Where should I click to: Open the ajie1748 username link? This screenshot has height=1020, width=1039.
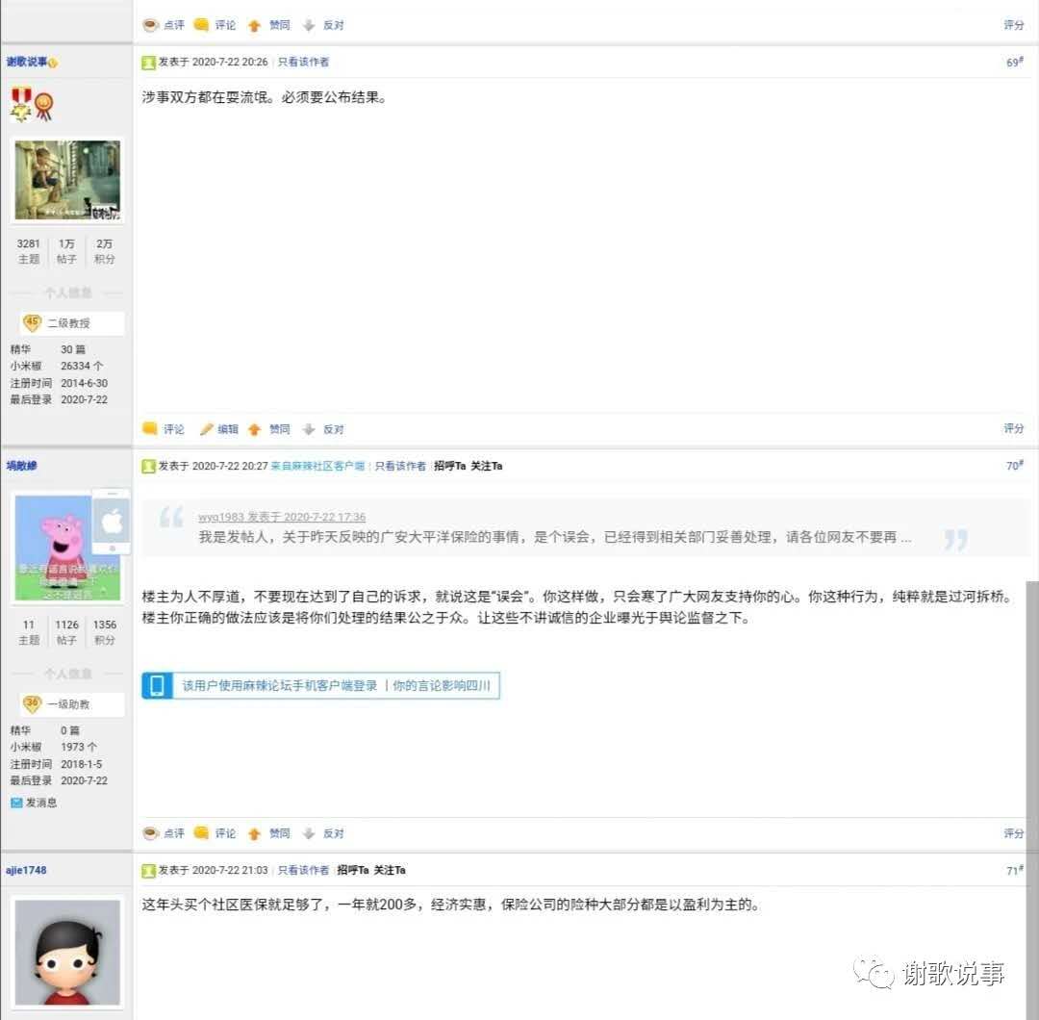pos(26,871)
